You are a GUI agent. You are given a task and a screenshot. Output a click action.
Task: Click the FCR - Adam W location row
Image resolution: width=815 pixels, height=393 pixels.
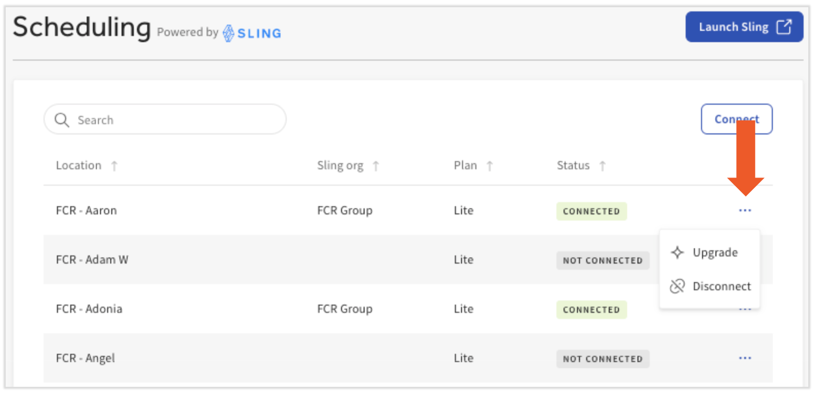click(x=92, y=260)
